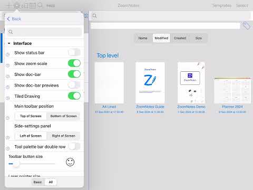This screenshot has width=253, height=190.
Task: Open the settings gear in the top toolbar
Action: (x=17, y=6)
